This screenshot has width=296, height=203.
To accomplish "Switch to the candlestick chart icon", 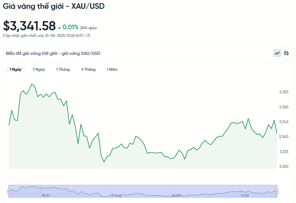I will [286, 53].
